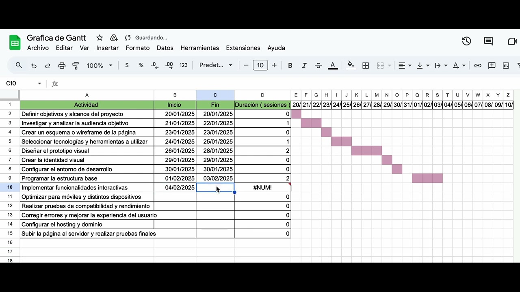
Task: Open the fill color bucket
Action: [x=351, y=65]
